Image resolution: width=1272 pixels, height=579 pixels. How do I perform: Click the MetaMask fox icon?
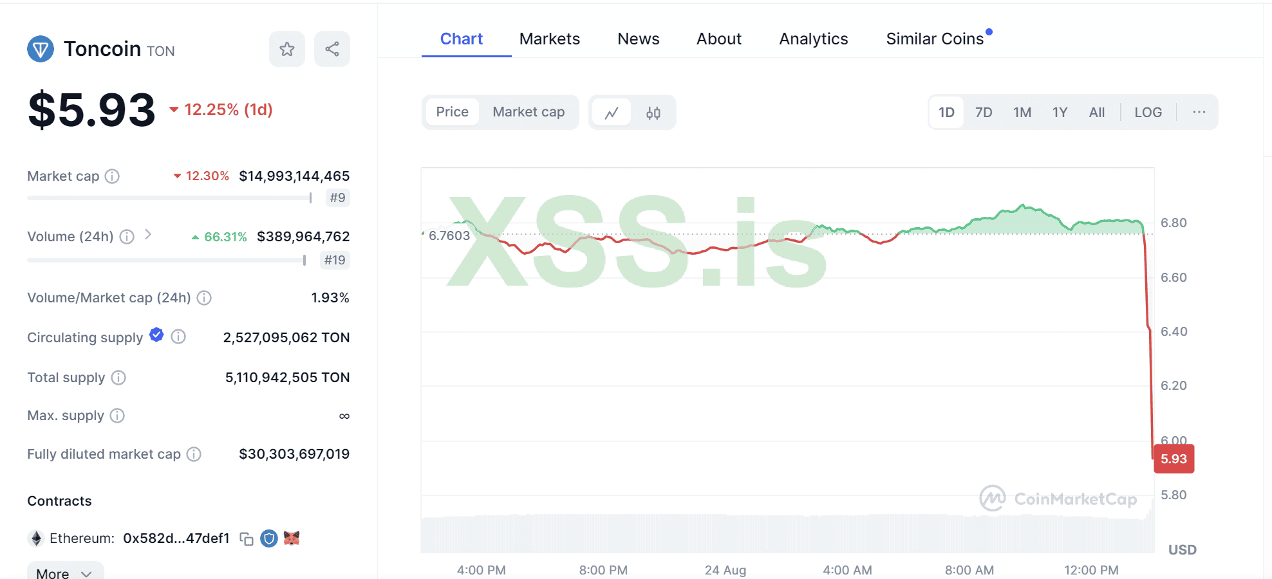(x=292, y=538)
